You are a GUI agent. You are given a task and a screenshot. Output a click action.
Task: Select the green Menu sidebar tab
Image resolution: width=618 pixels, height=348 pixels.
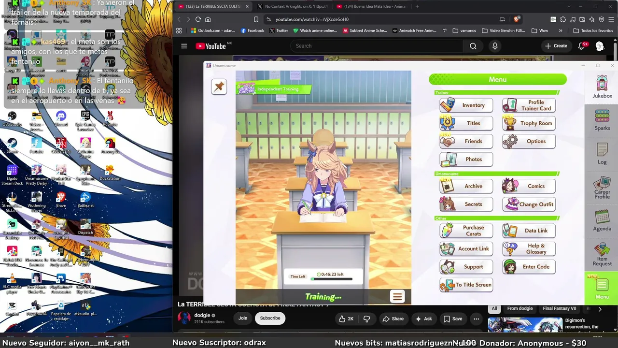pyautogui.click(x=602, y=289)
